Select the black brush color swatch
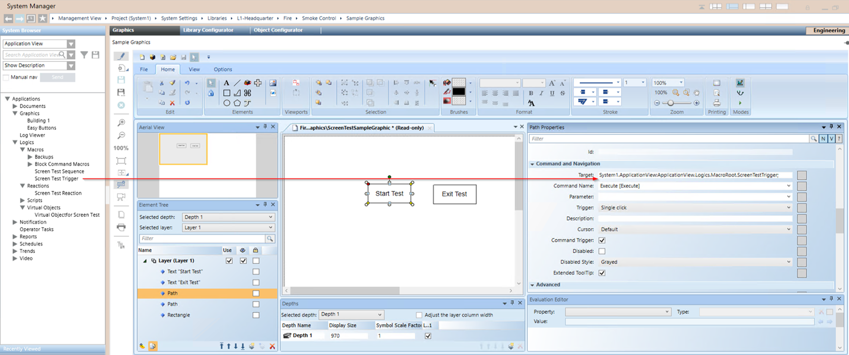The image size is (849, 355). 459,92
